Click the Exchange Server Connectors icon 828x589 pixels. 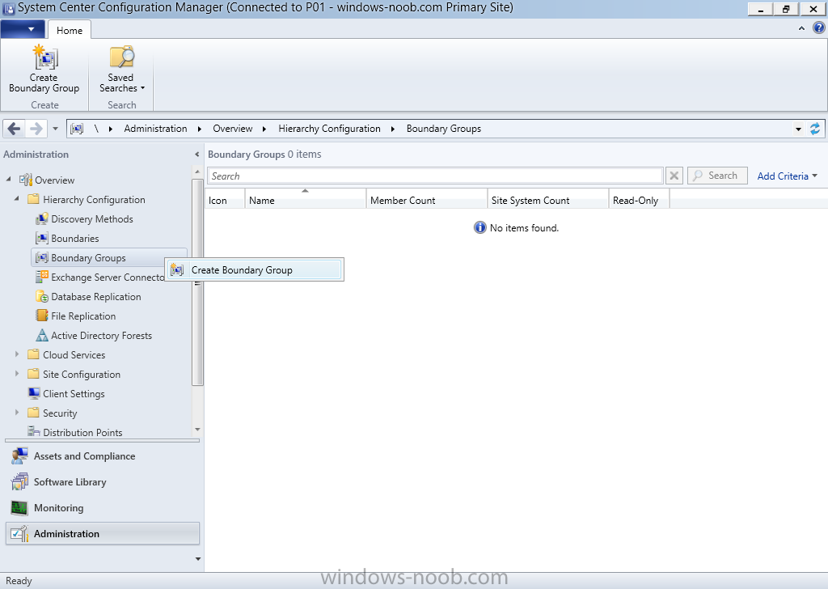[x=42, y=277]
